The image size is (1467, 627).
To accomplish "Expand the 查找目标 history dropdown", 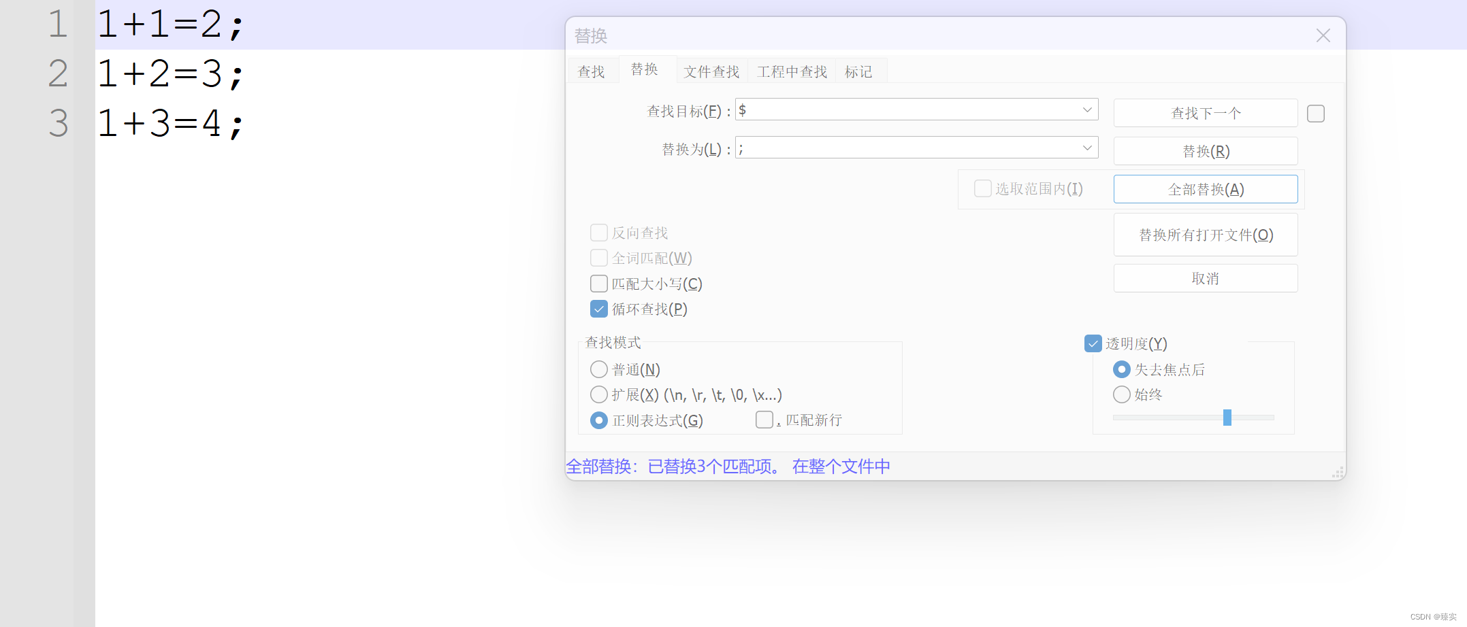I will coord(1087,109).
